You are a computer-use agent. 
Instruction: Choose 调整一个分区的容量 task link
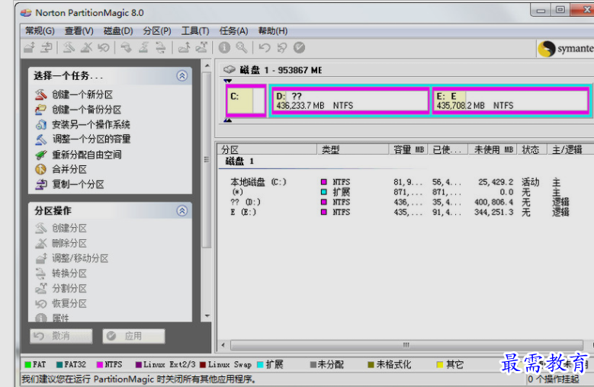point(92,139)
